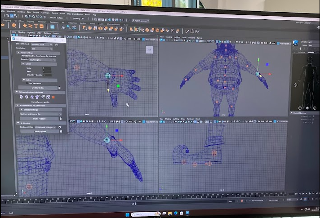The height and width of the screenshot is (218, 320).
Task: Click Create/Update under Guide Settings
Action: point(38,88)
